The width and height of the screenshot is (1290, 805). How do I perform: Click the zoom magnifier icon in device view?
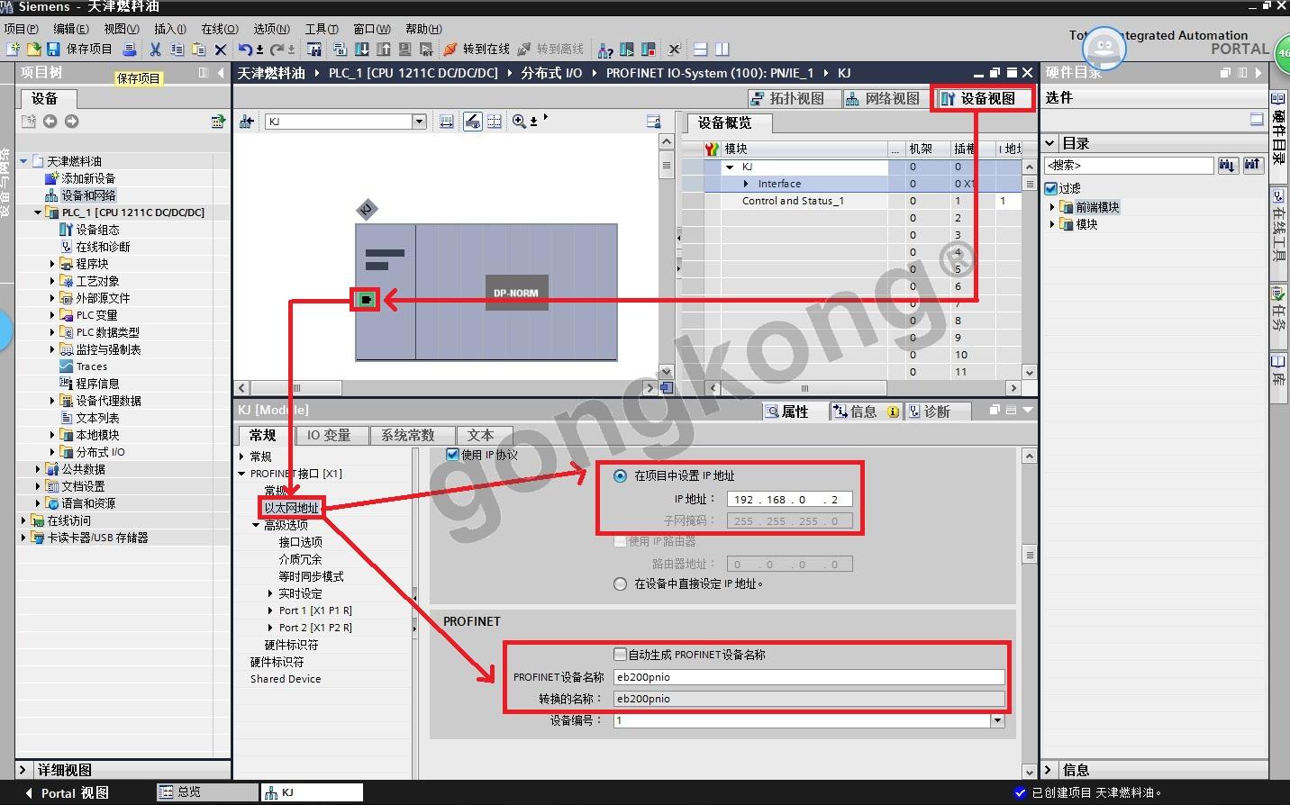519,121
